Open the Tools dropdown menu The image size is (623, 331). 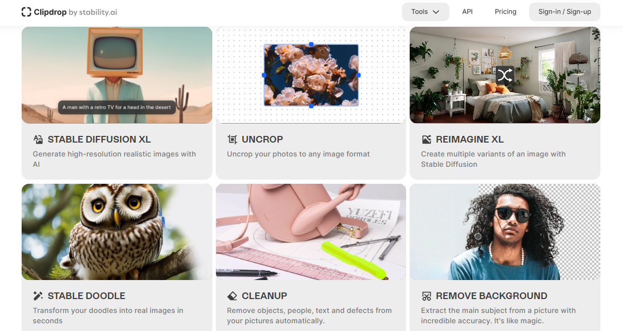click(x=425, y=12)
